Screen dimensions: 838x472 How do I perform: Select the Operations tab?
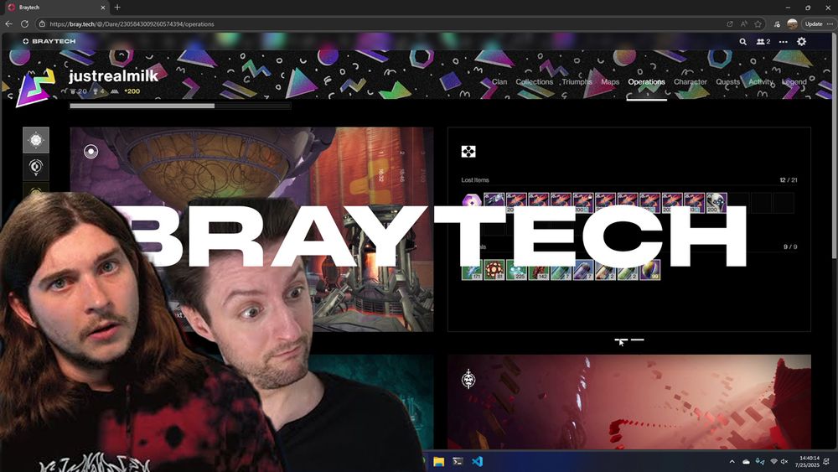[x=647, y=82]
